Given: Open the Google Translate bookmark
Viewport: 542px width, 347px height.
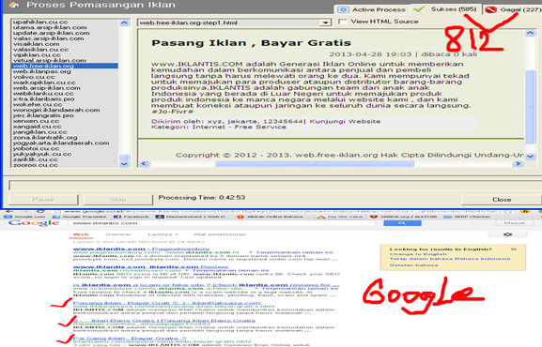Looking at the screenshot, I should [x=80, y=217].
